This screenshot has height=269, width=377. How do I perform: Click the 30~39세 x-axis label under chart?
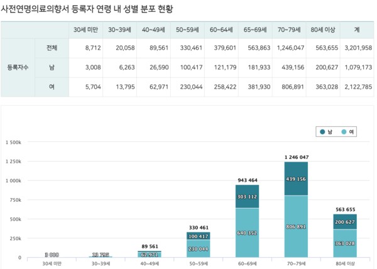click(x=101, y=264)
